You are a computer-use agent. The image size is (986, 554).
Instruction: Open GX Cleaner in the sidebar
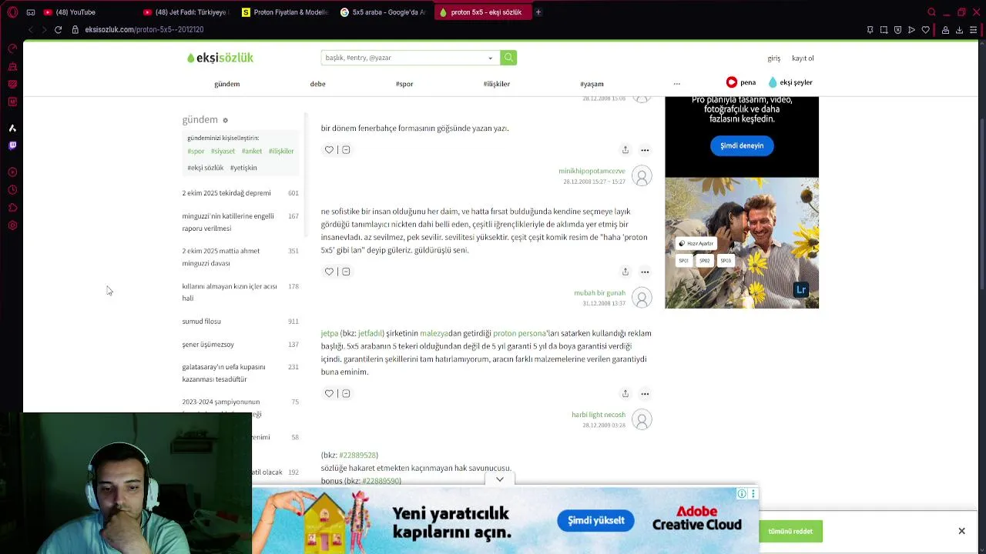12,66
